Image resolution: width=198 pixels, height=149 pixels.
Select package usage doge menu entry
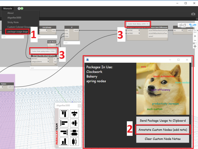18,32
